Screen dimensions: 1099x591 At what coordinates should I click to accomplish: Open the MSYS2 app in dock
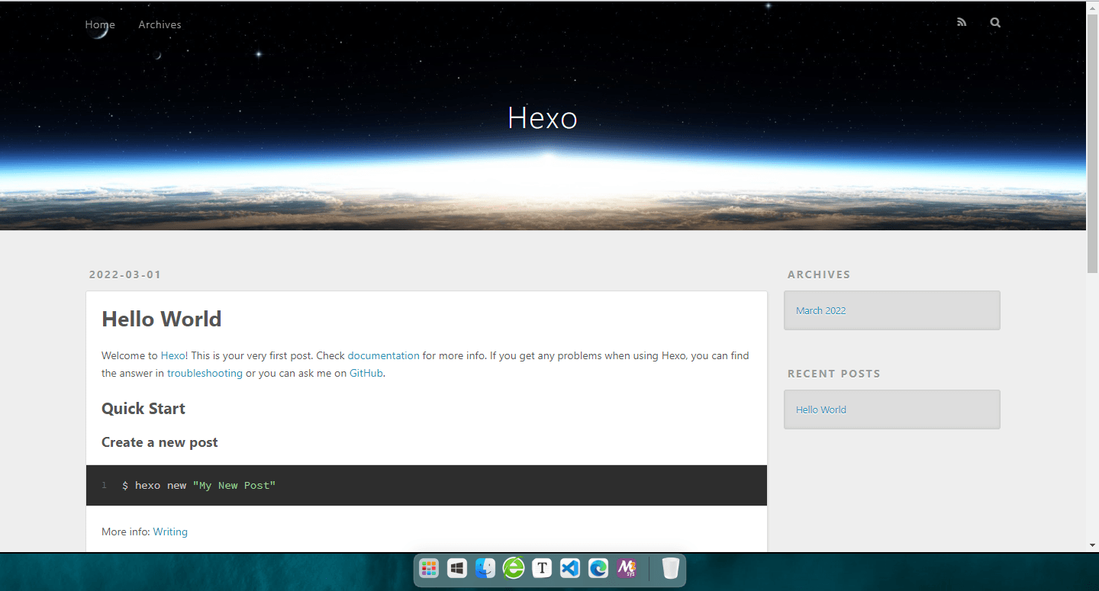pos(627,568)
